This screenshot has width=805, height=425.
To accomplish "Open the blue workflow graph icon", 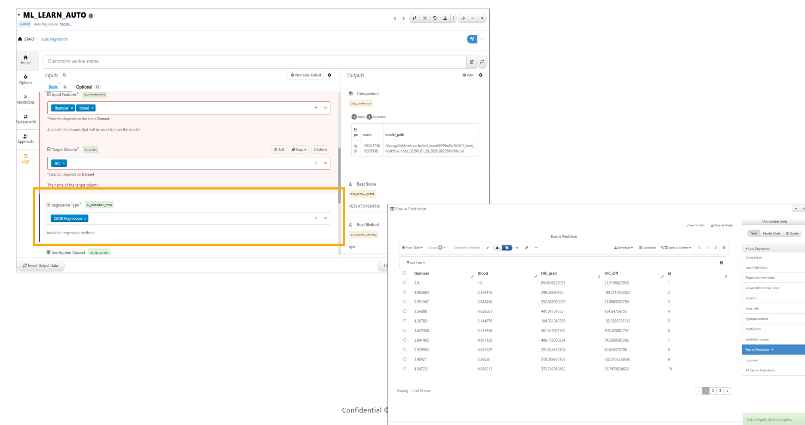I will [472, 39].
